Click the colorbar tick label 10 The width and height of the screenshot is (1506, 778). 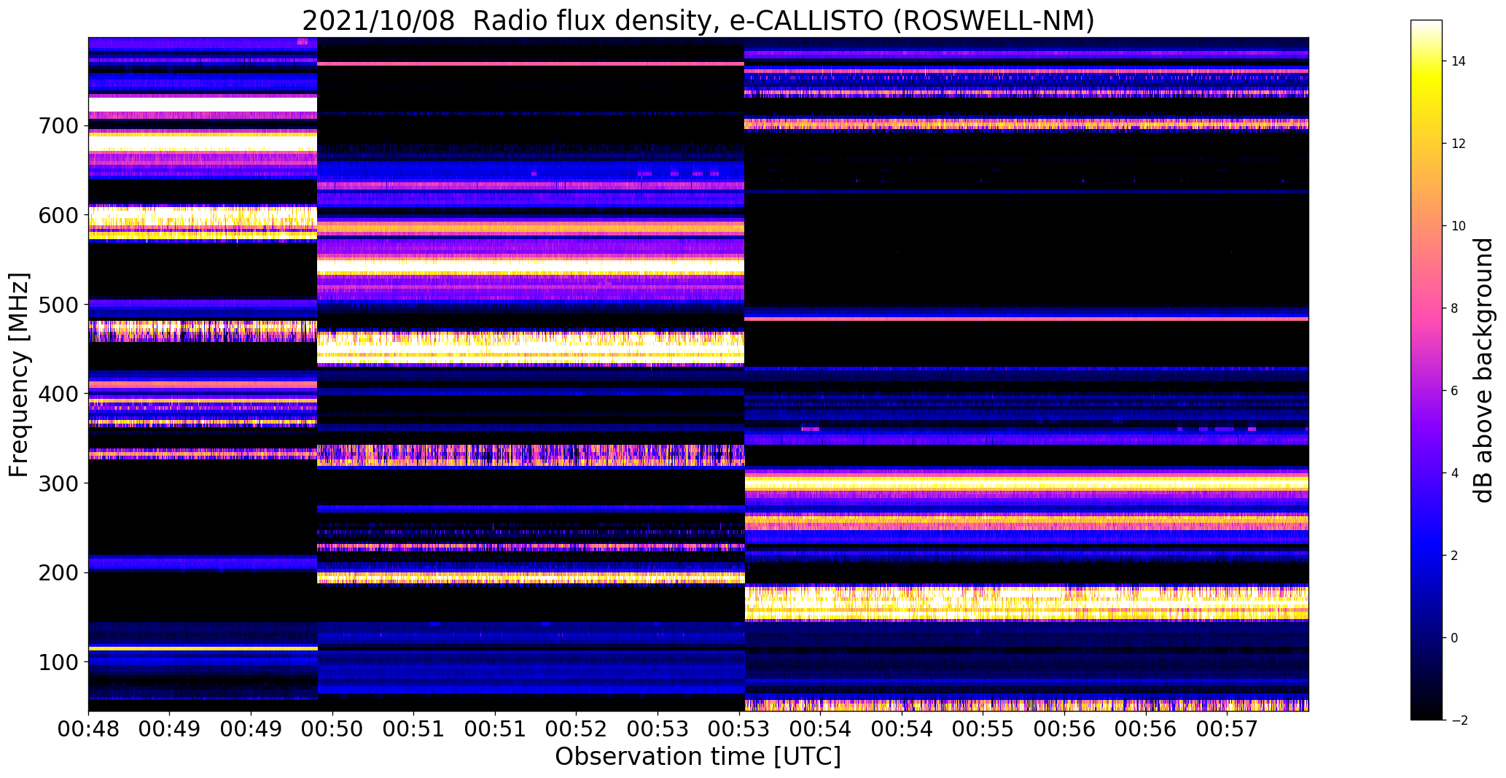[x=1459, y=226]
